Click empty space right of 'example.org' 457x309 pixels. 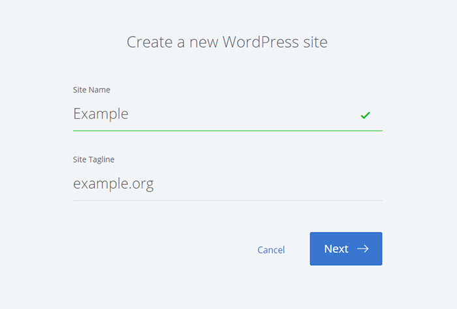274,184
